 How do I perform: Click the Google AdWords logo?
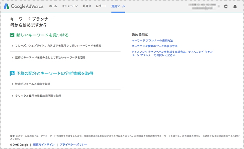(23, 6)
